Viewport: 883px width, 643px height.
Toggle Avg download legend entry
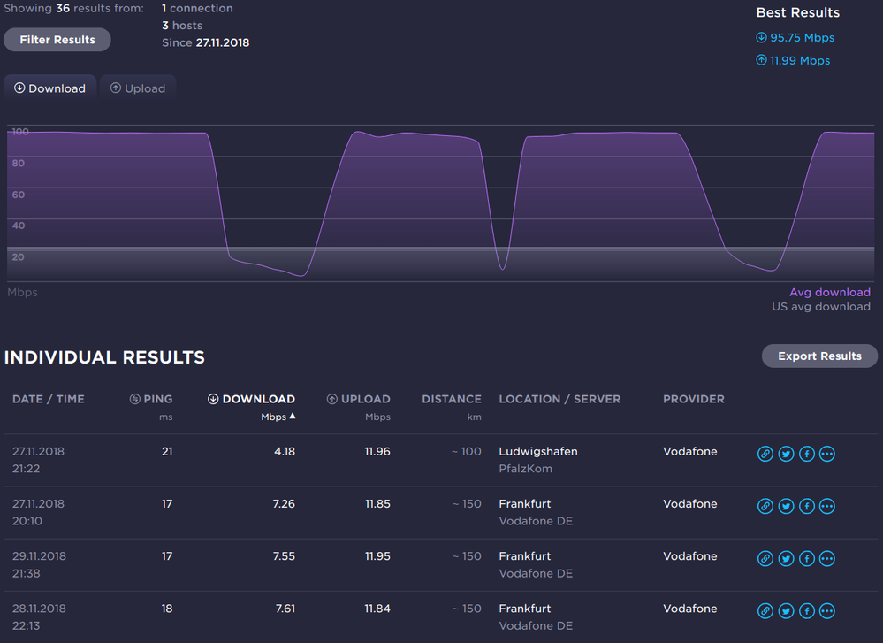[x=829, y=292]
